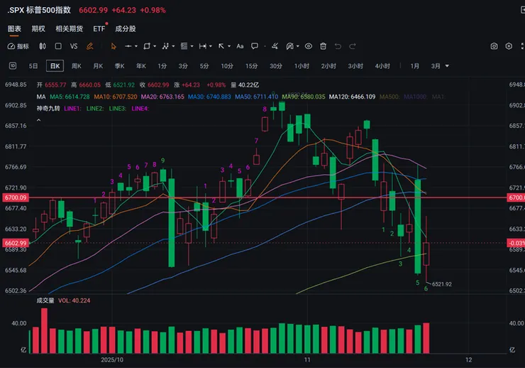Expand the 3月 period dropdown arrow
The image size is (525, 368).
447,66
